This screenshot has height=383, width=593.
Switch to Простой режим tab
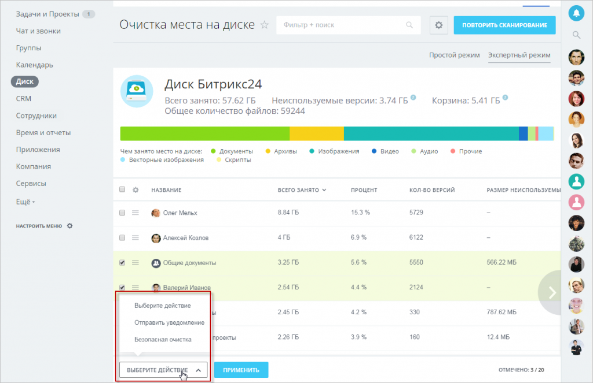[x=454, y=55]
